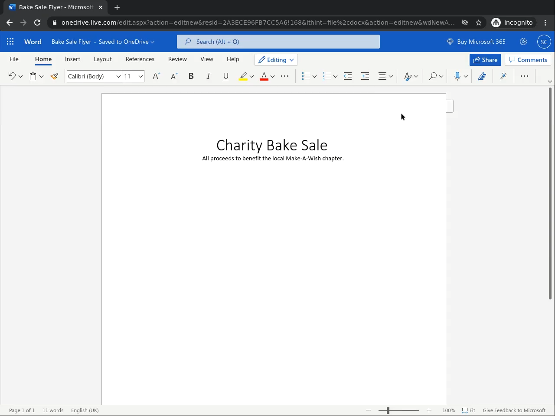Switch to the Insert tab
Image resolution: width=555 pixels, height=416 pixels.
(x=72, y=59)
